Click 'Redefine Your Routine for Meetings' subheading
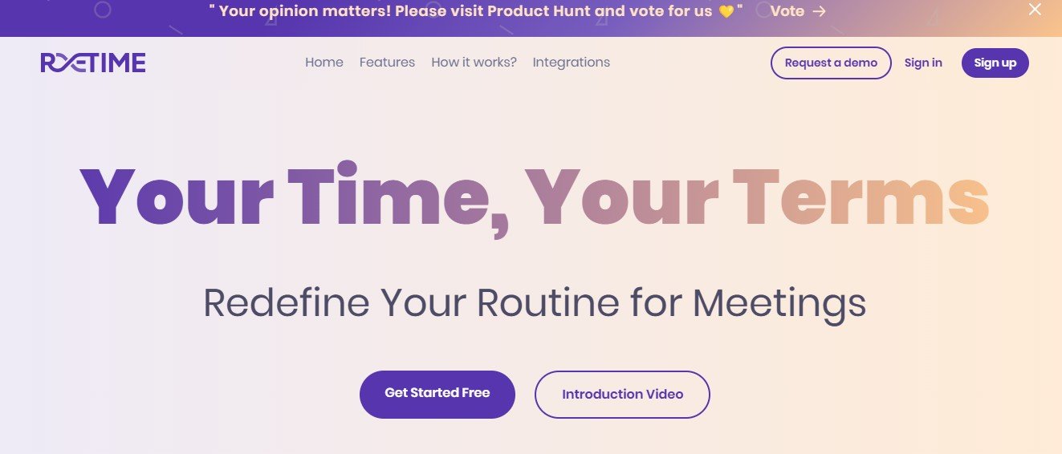 click(535, 302)
